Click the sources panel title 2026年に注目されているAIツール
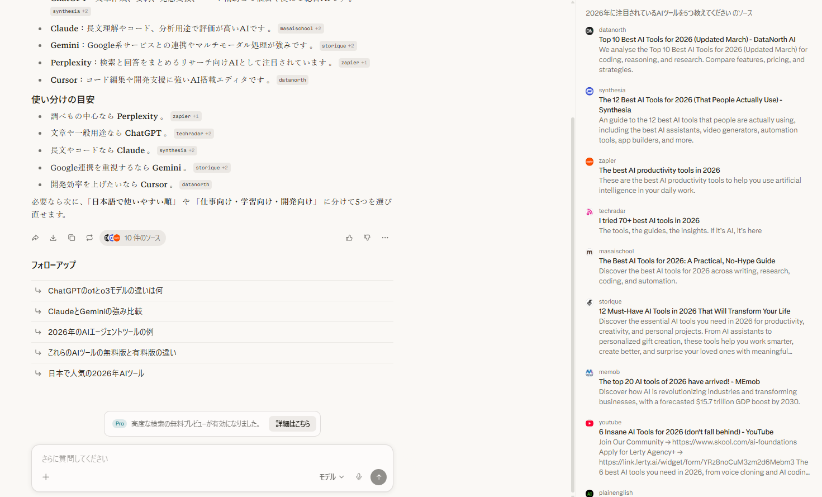 (669, 13)
